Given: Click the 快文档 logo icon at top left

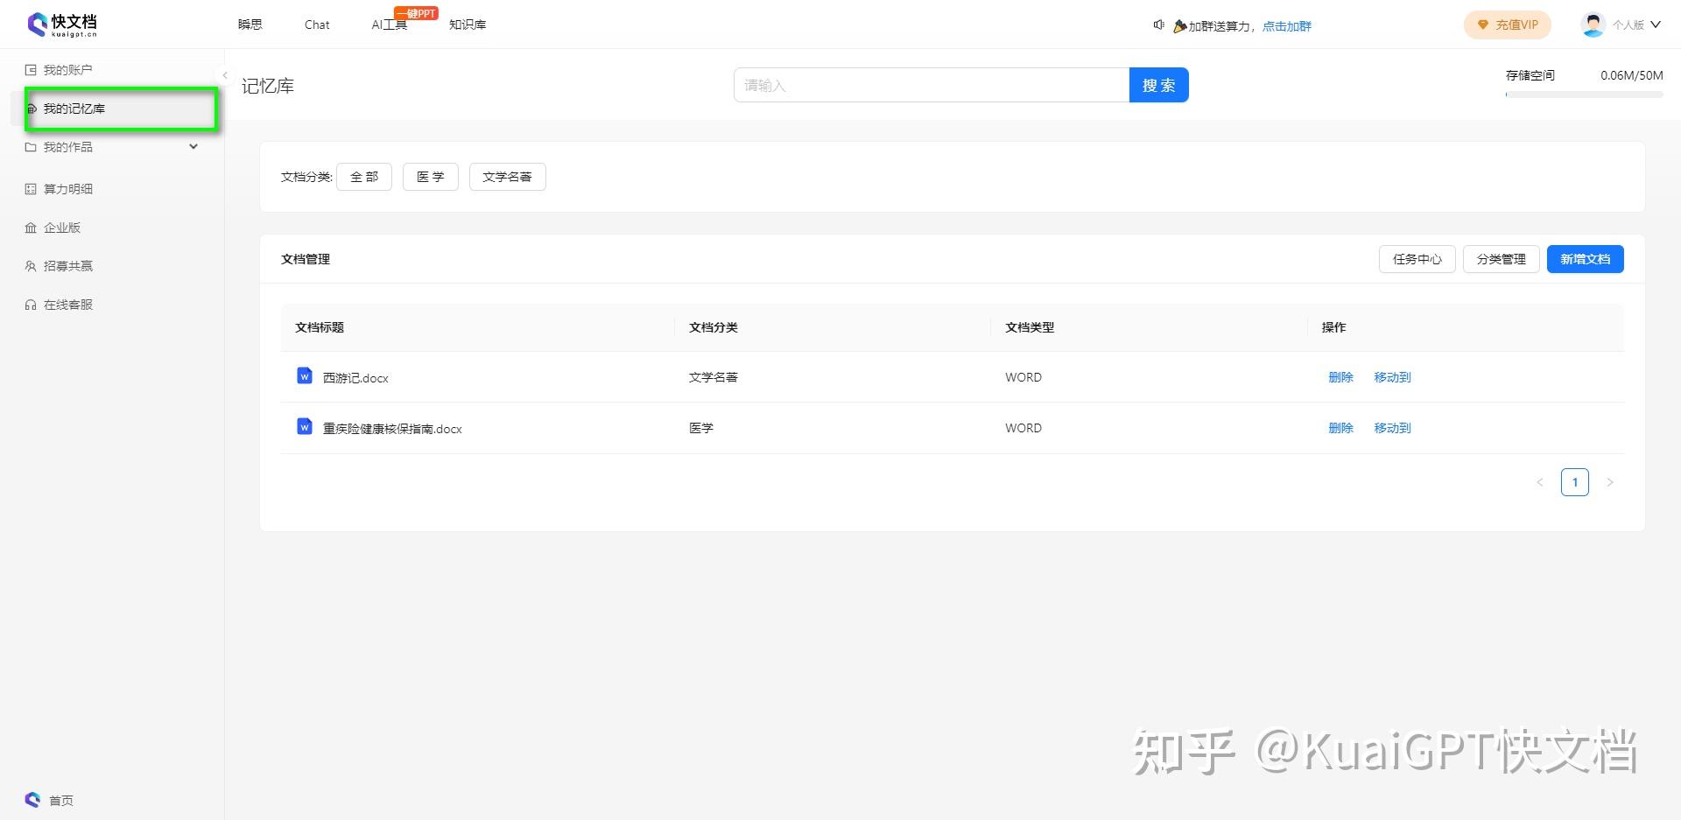Looking at the screenshot, I should click(x=37, y=24).
